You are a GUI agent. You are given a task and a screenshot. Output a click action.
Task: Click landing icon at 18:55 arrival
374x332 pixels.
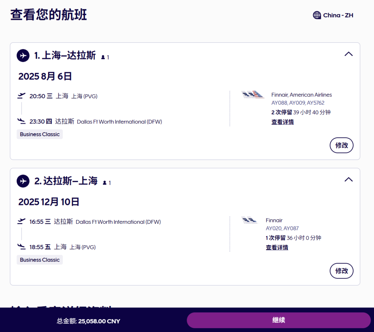tap(21, 247)
